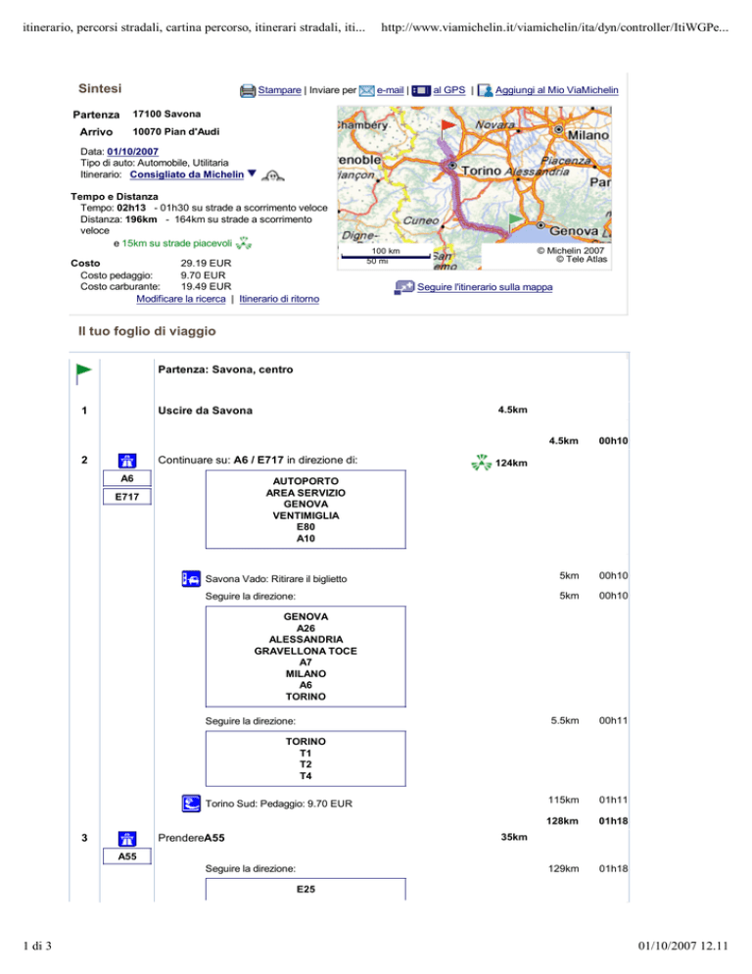
Task: Open the Stampare print link
Action: click(x=279, y=90)
